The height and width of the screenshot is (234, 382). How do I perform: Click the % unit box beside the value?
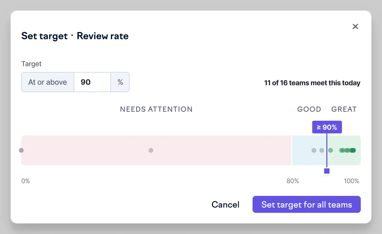pos(120,82)
